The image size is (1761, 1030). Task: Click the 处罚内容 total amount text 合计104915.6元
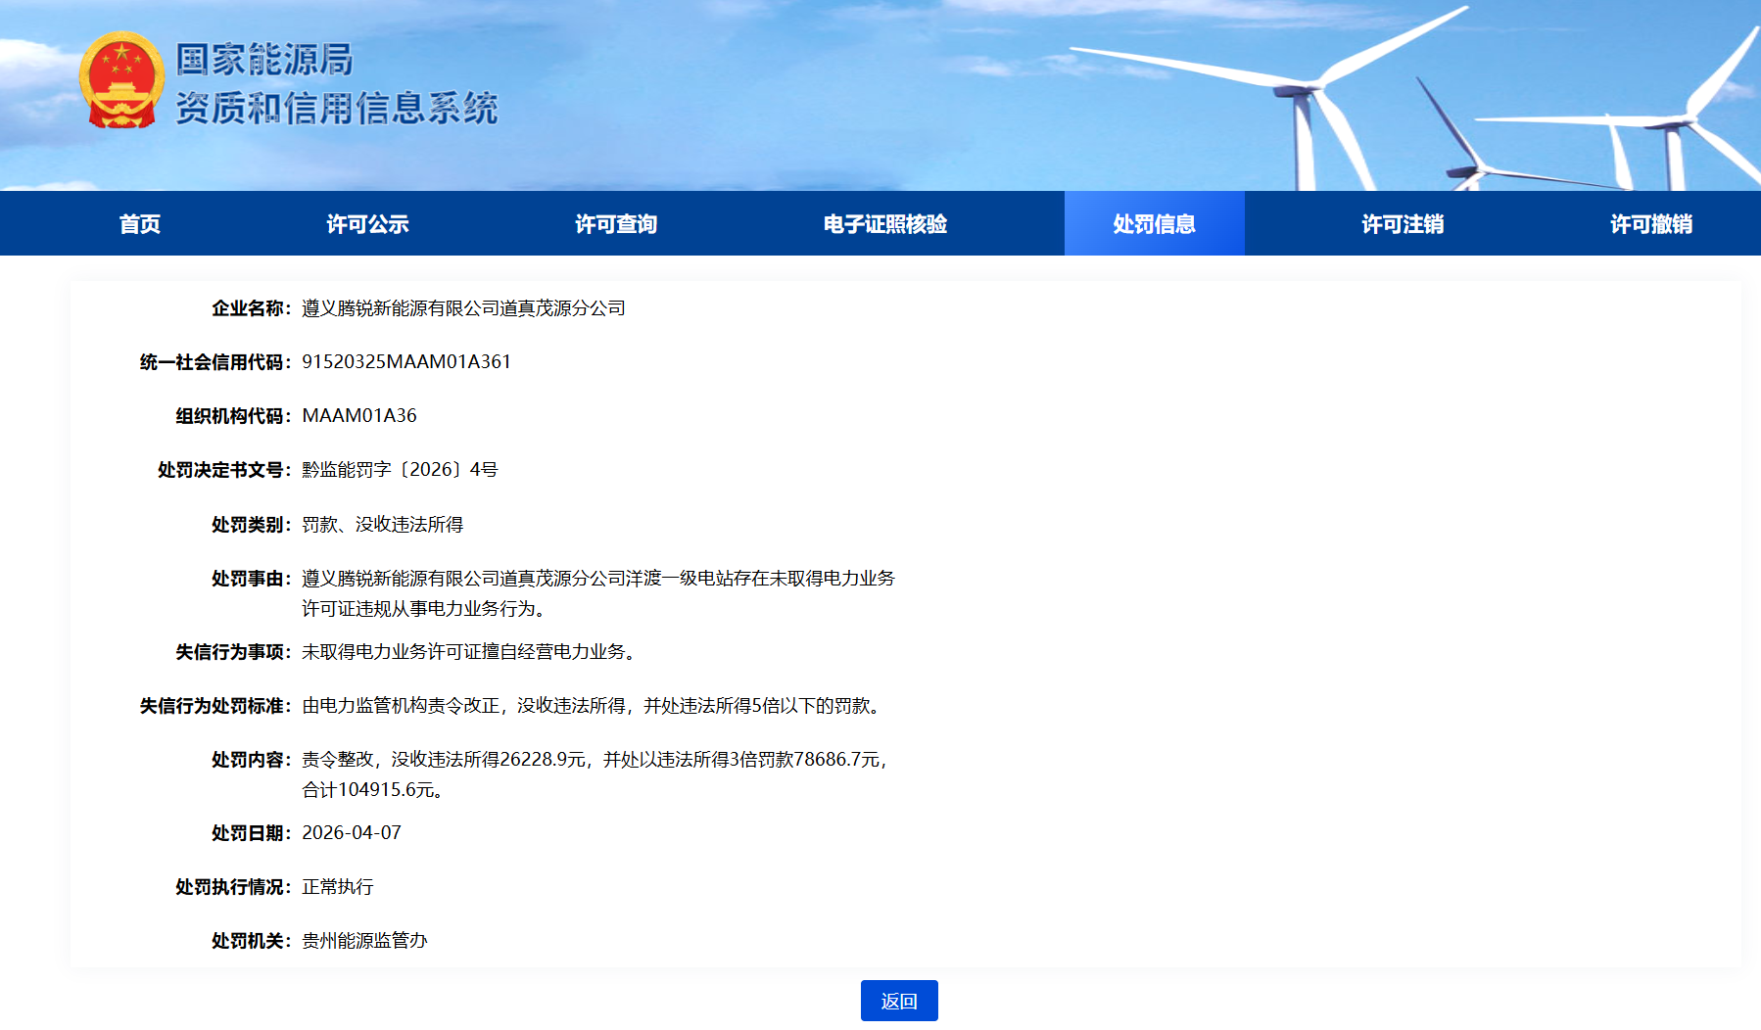pyautogui.click(x=372, y=790)
